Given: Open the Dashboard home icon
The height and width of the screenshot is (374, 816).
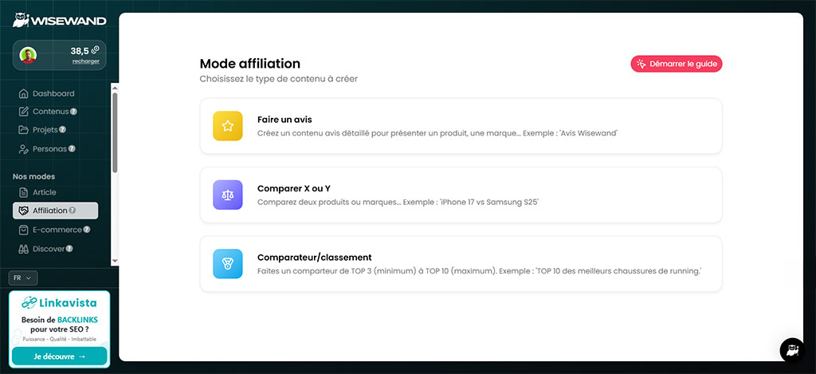Looking at the screenshot, I should coord(23,94).
